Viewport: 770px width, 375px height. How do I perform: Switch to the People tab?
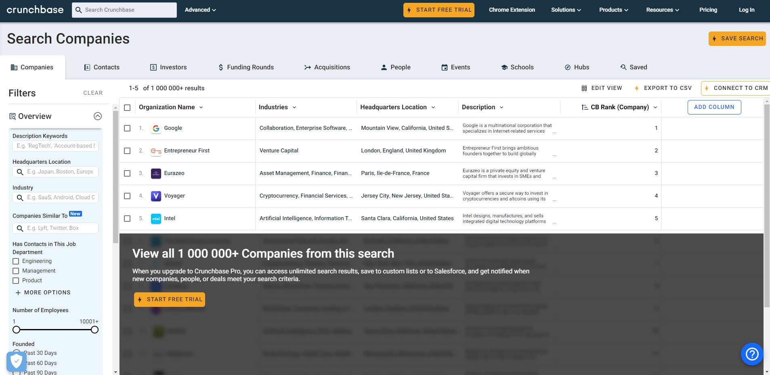pos(396,67)
